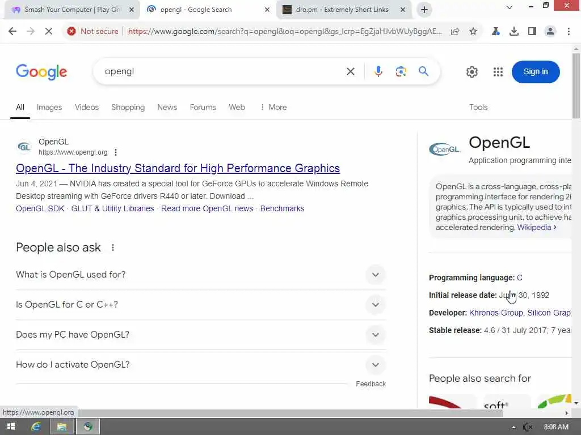Open a new browser tab

(424, 10)
